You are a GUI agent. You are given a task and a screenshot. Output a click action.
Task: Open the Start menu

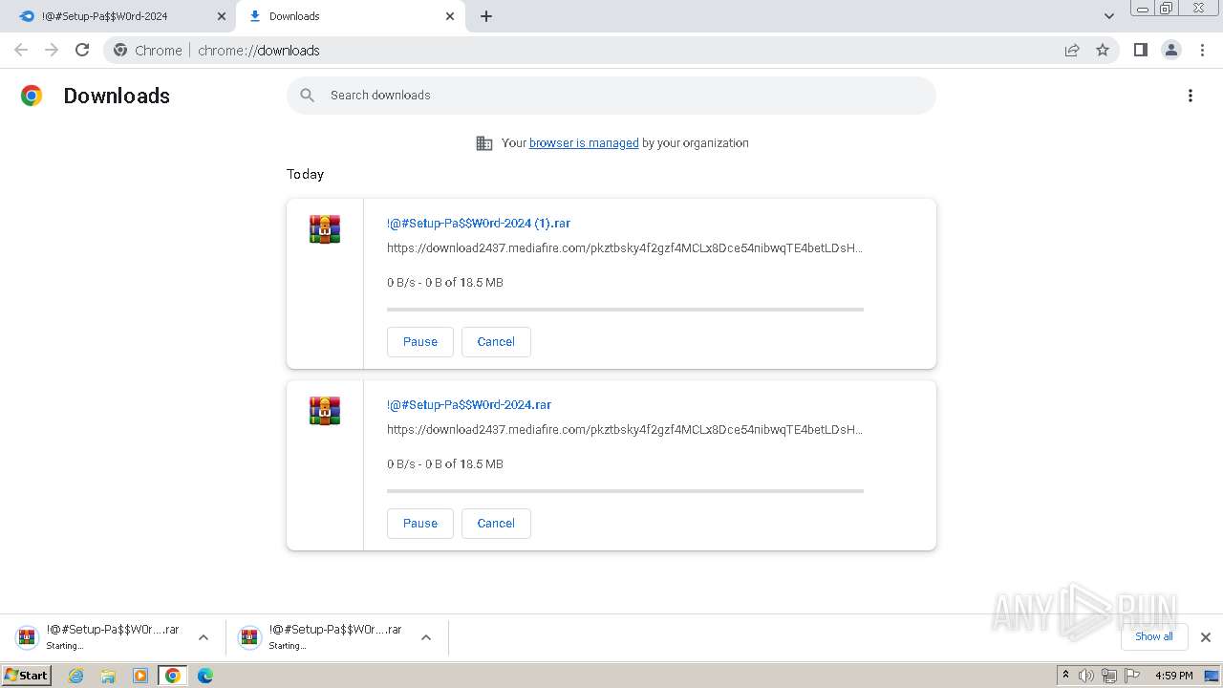point(27,676)
